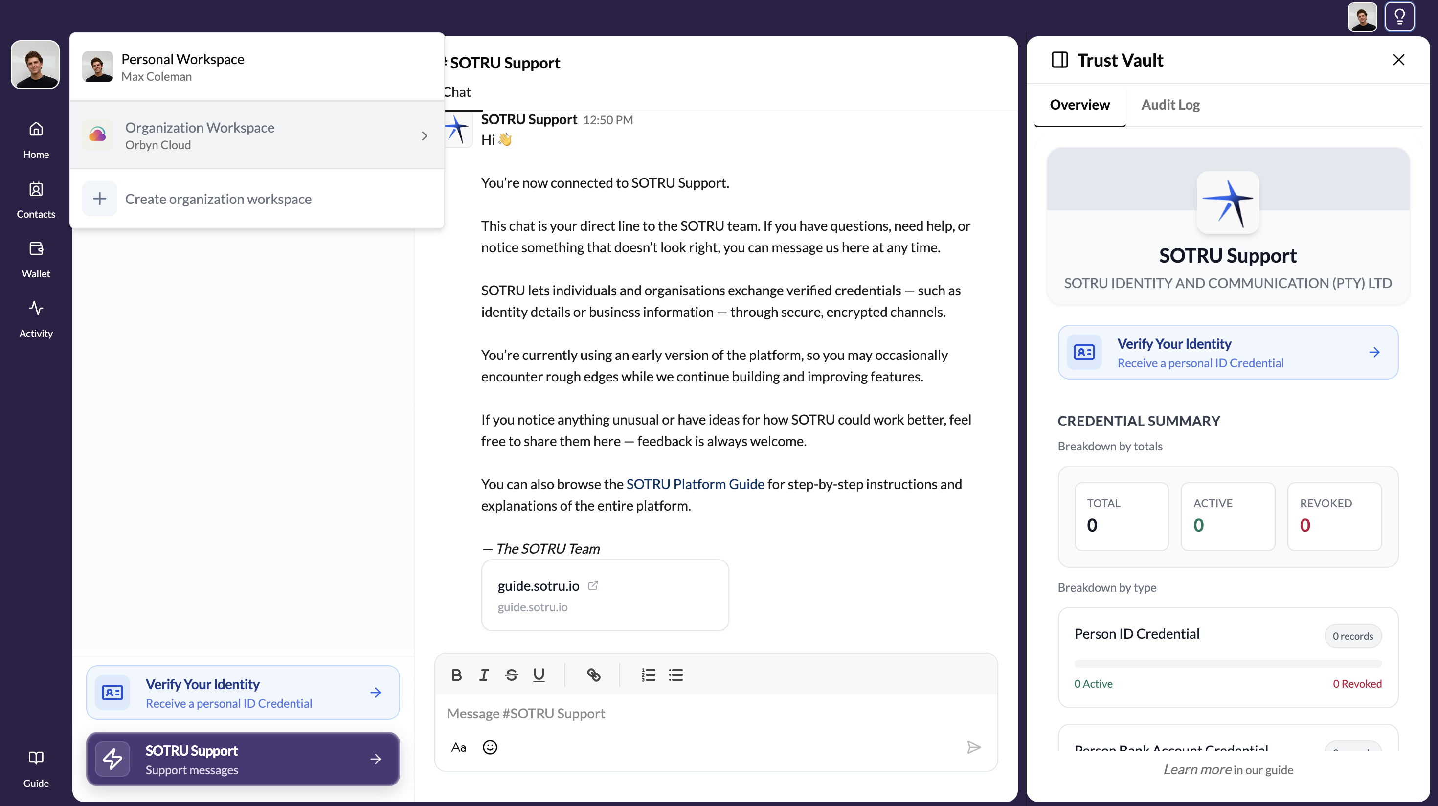Switch to the Audit Log tab
The image size is (1438, 806).
pyautogui.click(x=1170, y=104)
